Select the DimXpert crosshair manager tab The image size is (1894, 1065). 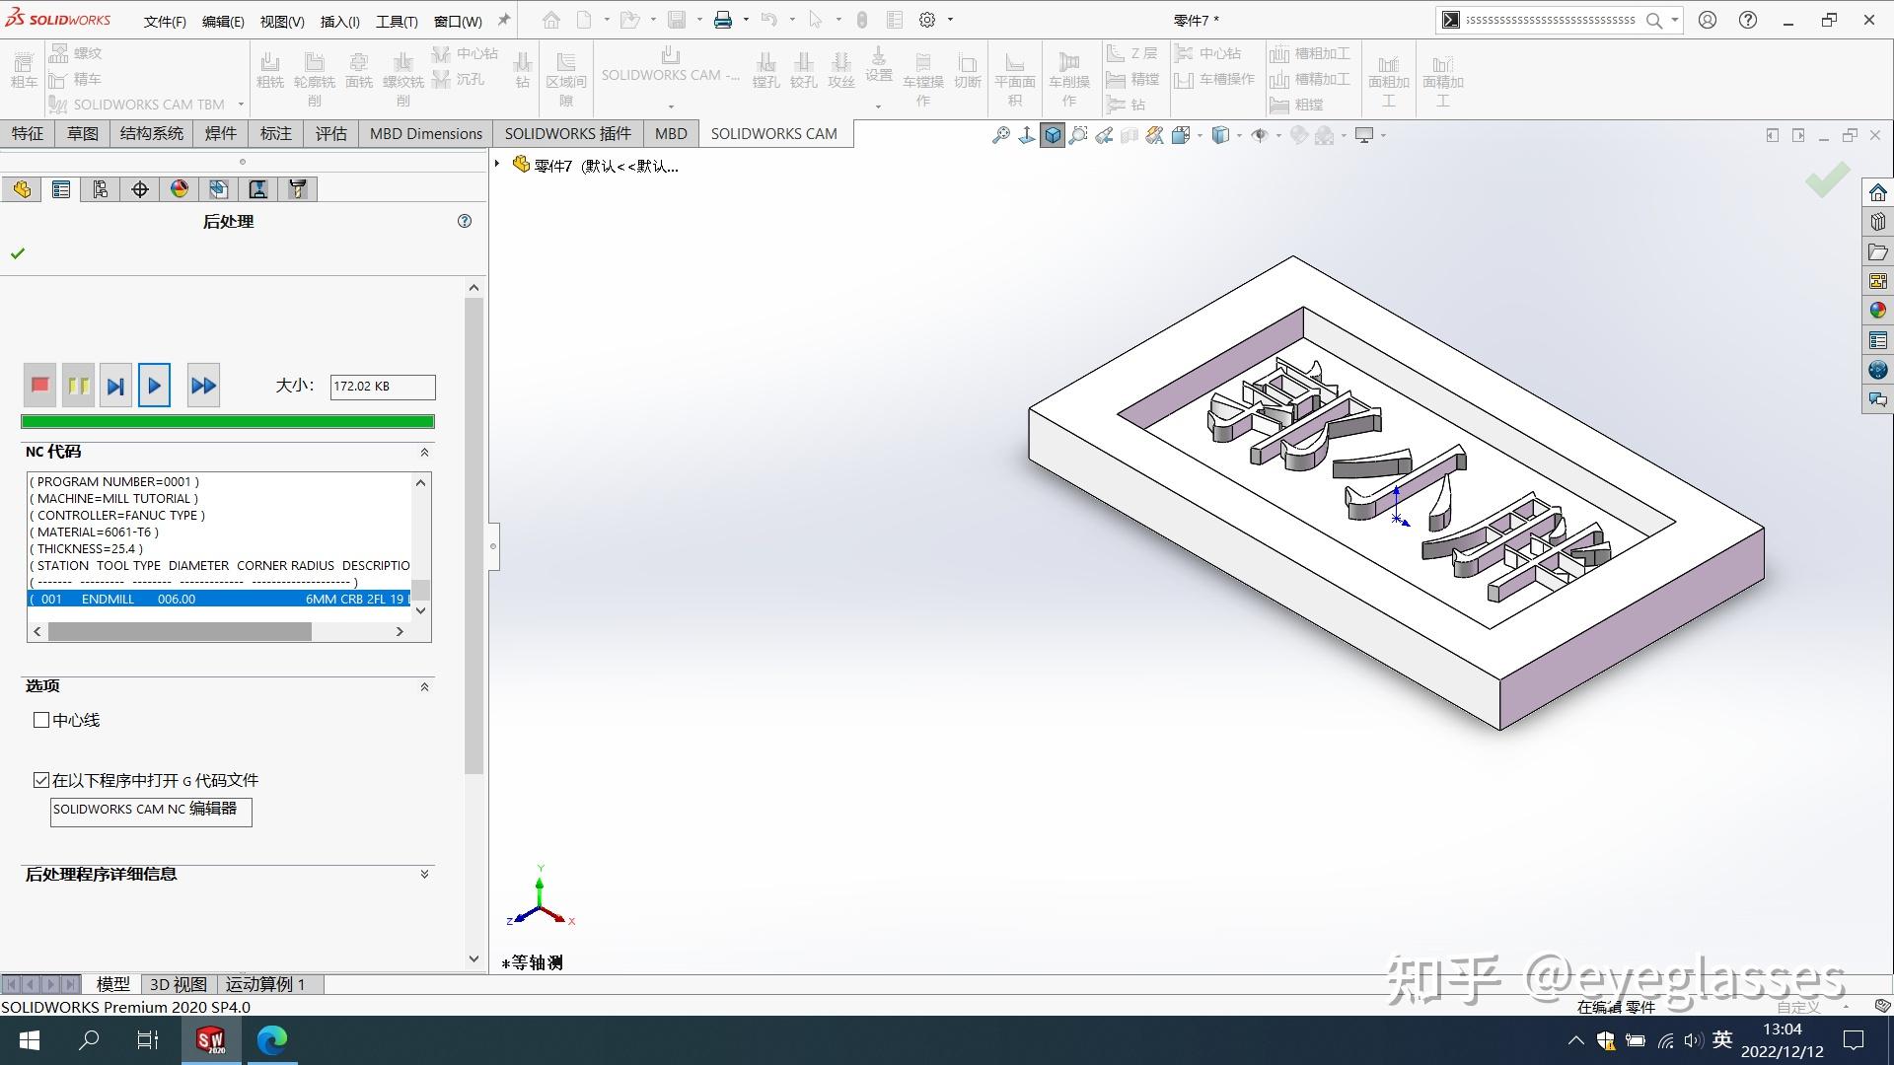pos(140,189)
